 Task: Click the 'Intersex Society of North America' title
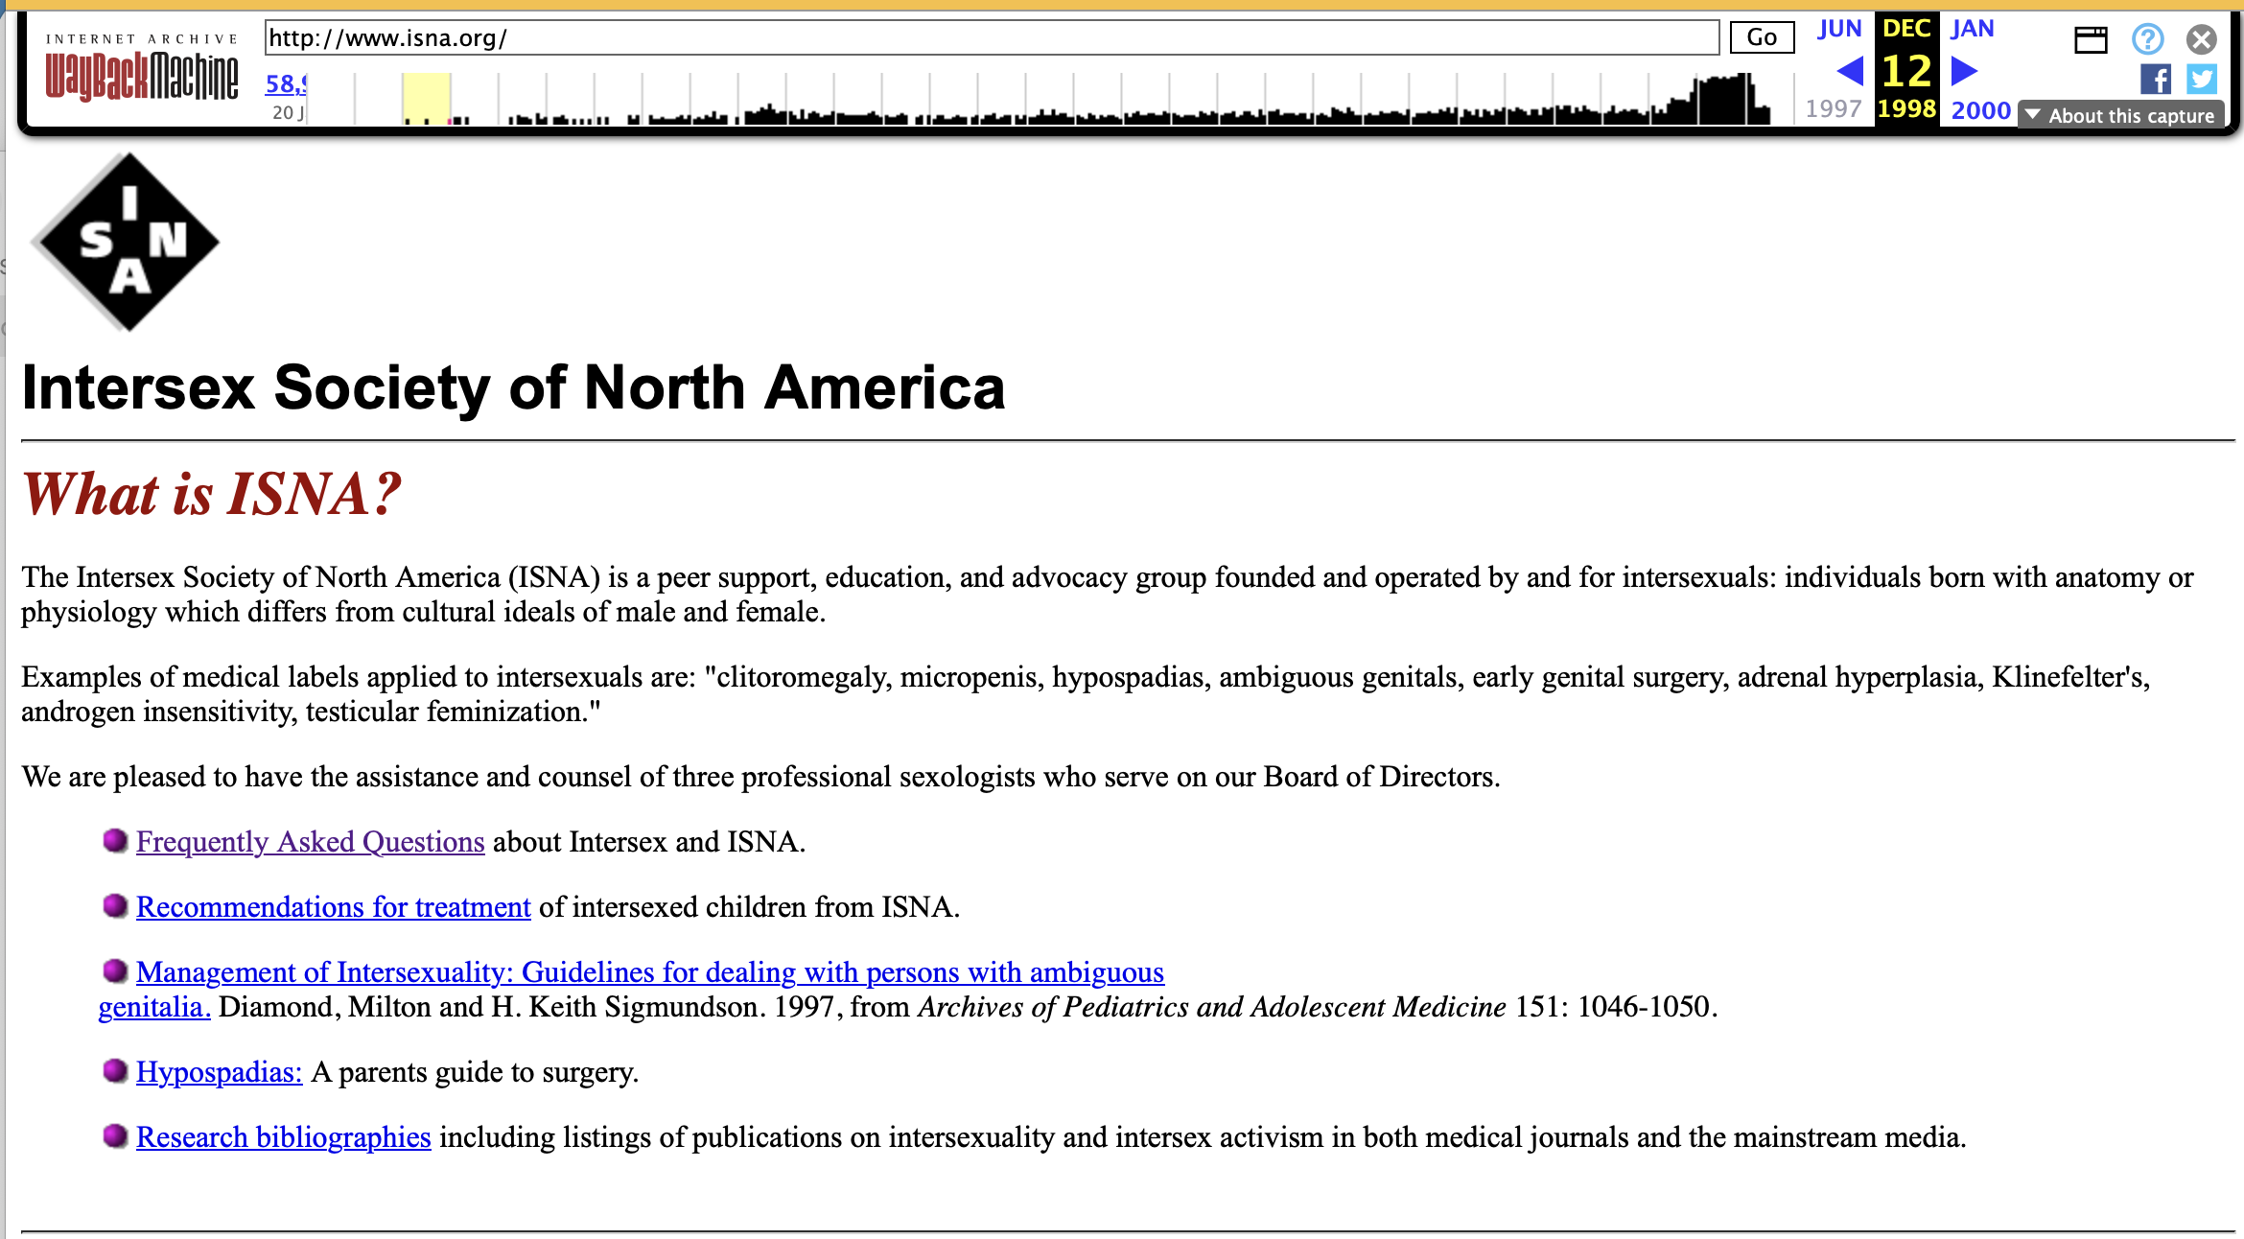coord(513,387)
